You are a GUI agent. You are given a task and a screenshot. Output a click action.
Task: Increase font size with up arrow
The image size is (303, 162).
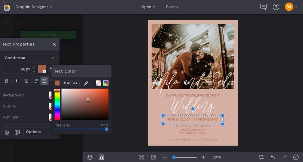[34, 67]
